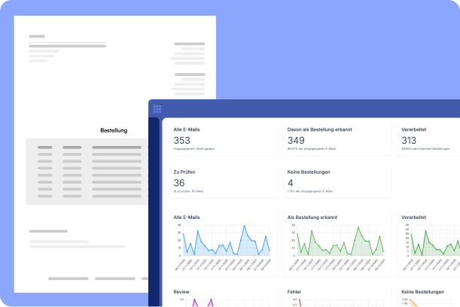The height and width of the screenshot is (307, 460).
Task: Open the Davon als Bestellung erkannt card
Action: click(x=336, y=139)
